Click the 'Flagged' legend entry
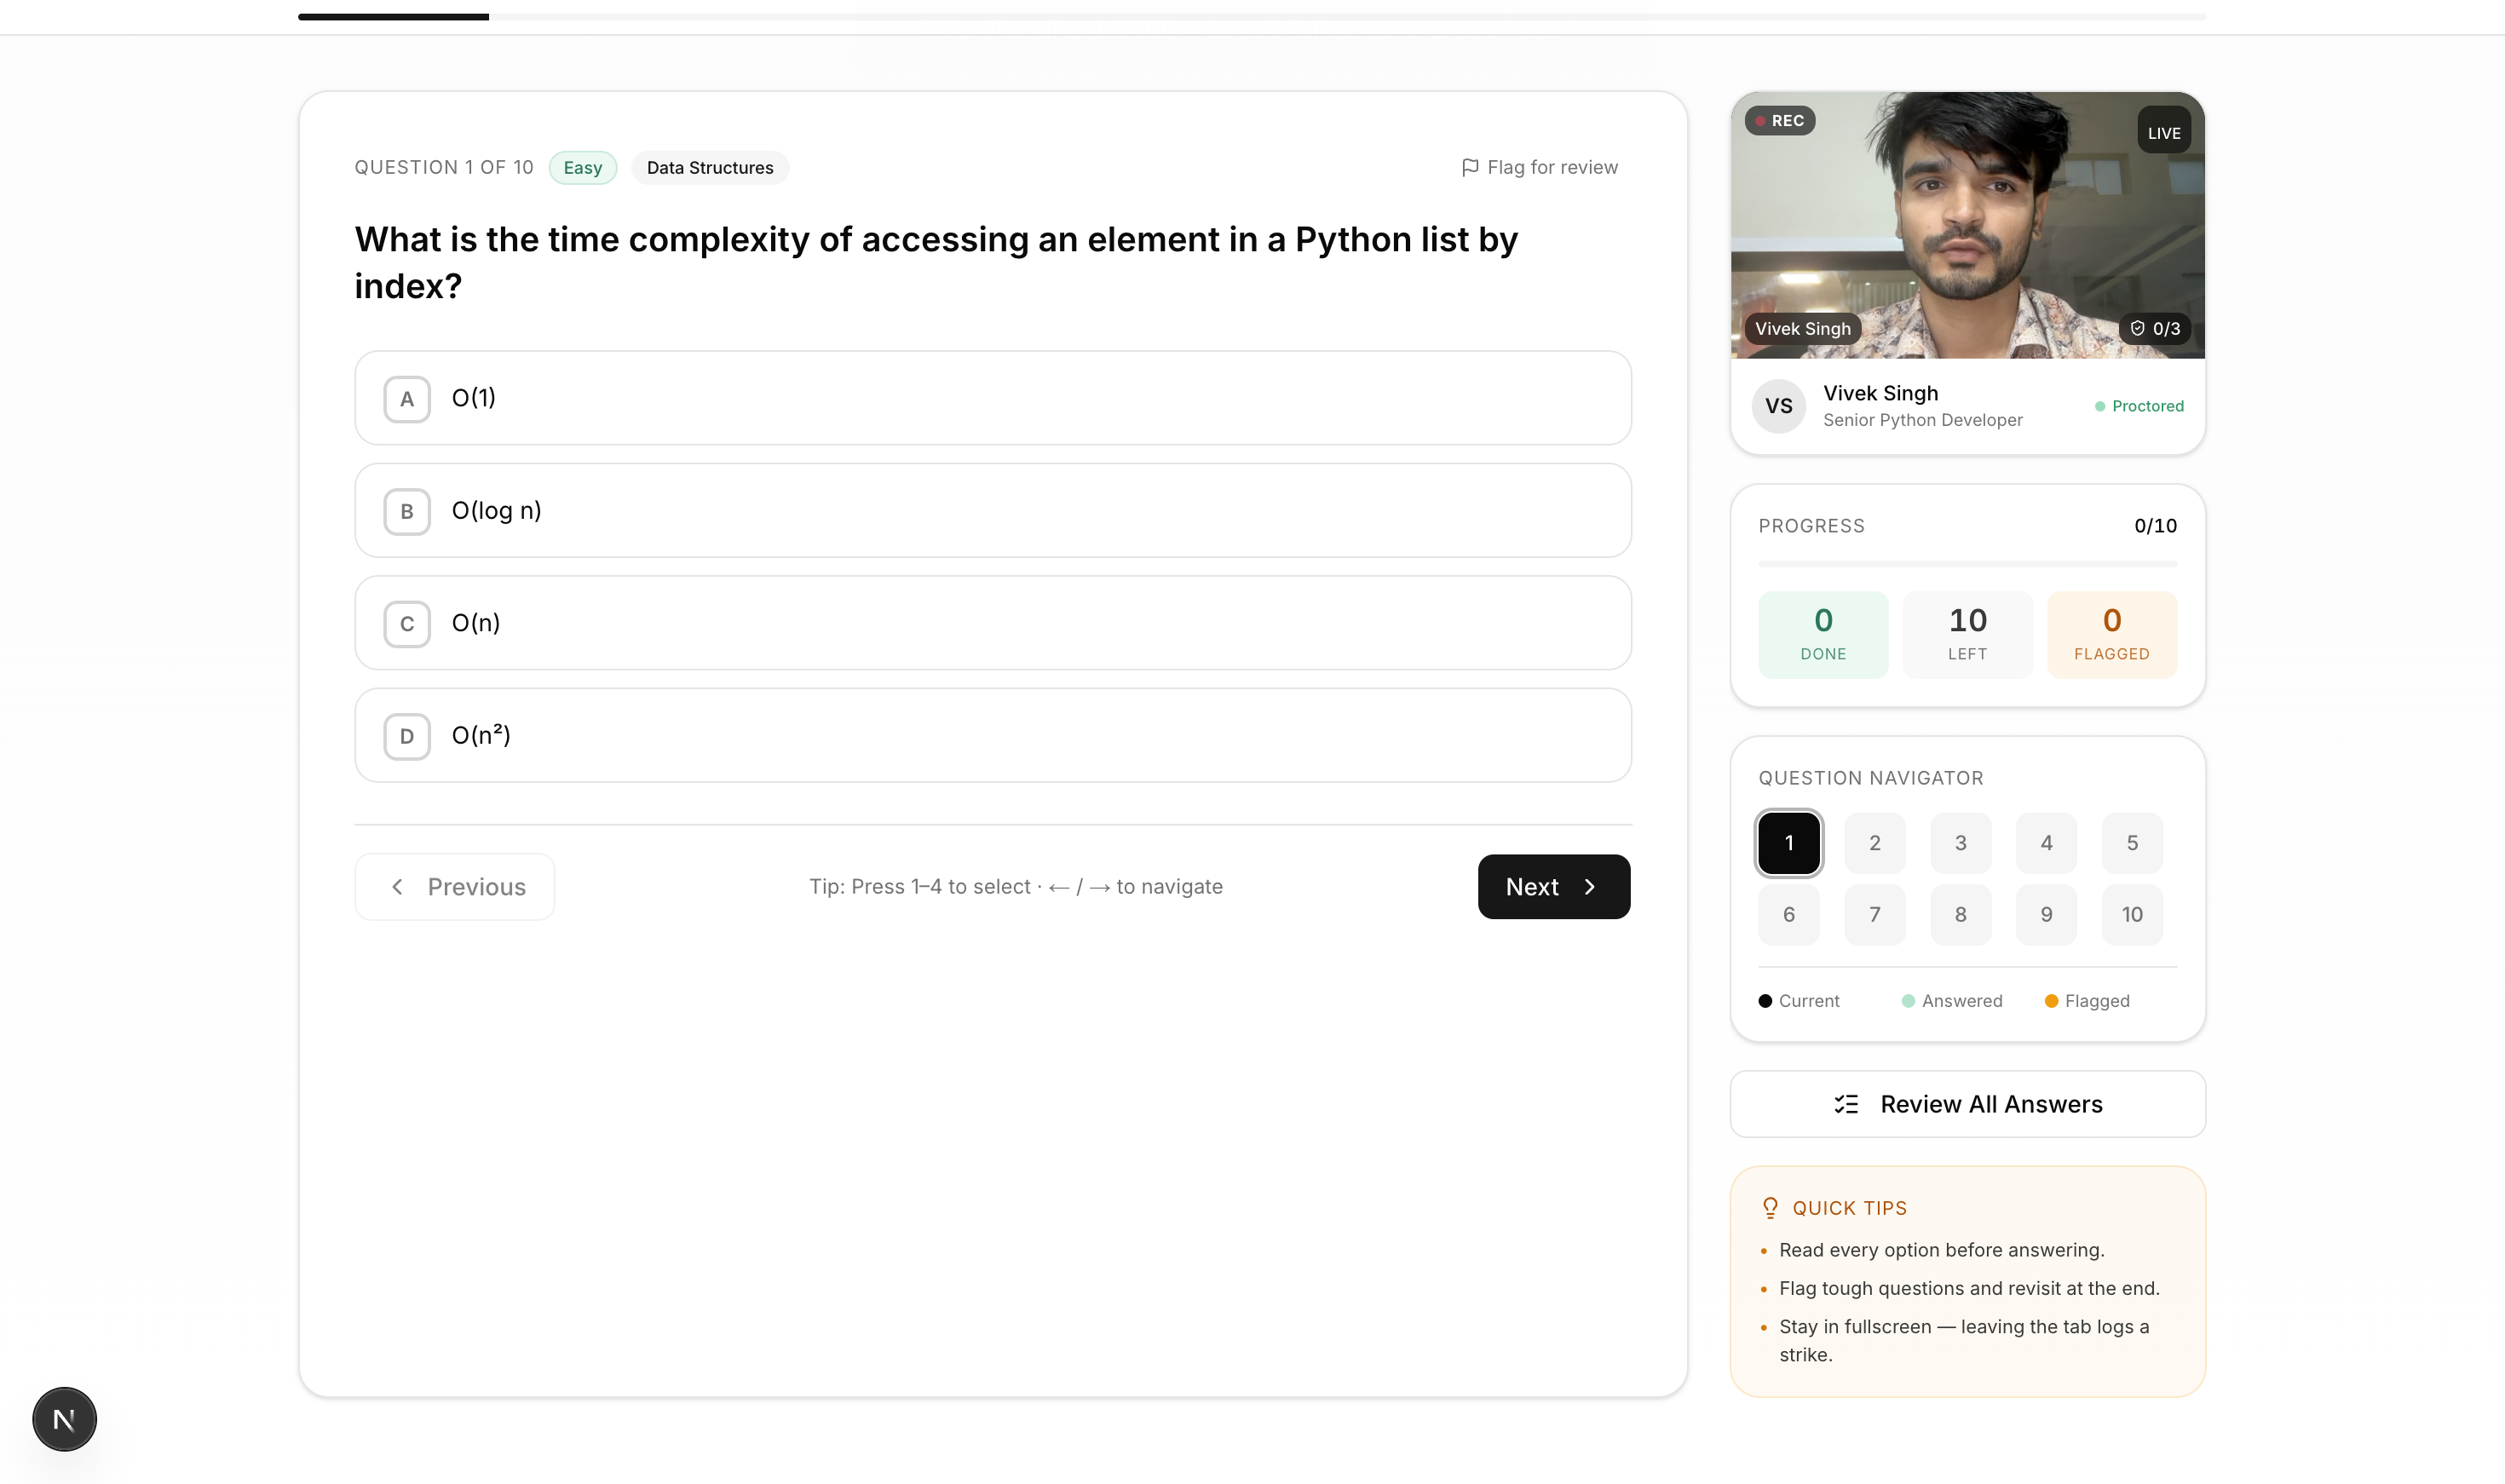The image size is (2505, 1484). [x=2087, y=1001]
